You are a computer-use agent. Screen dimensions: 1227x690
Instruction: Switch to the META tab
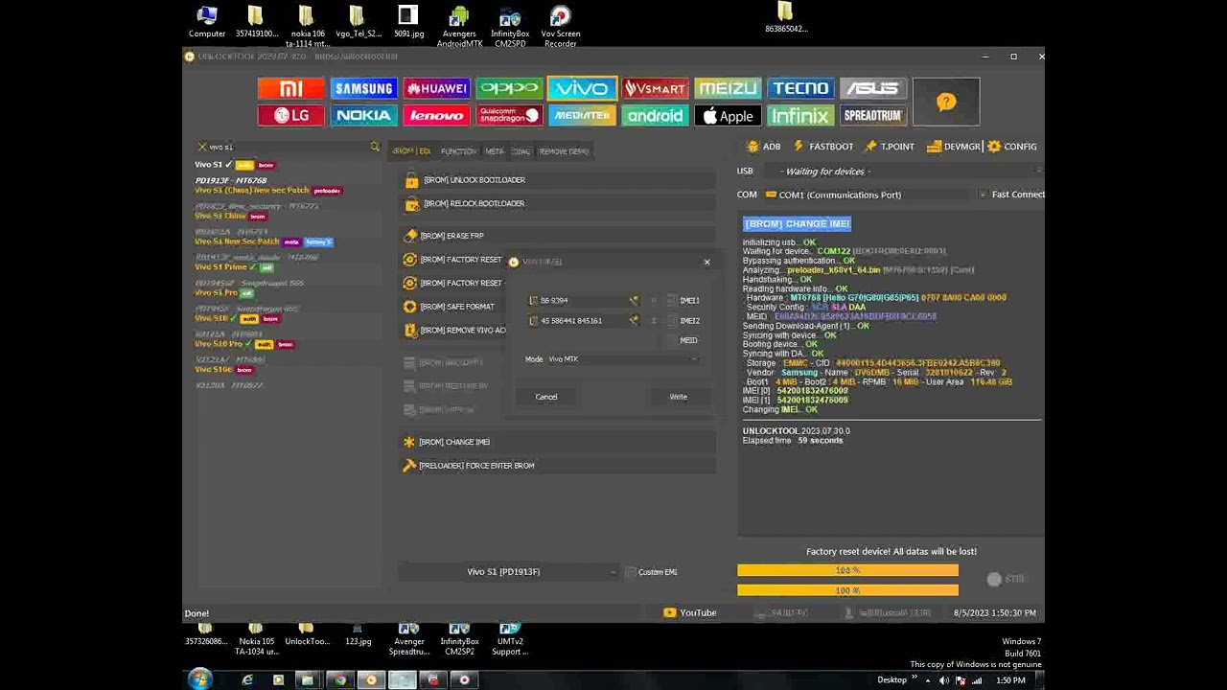tap(494, 151)
